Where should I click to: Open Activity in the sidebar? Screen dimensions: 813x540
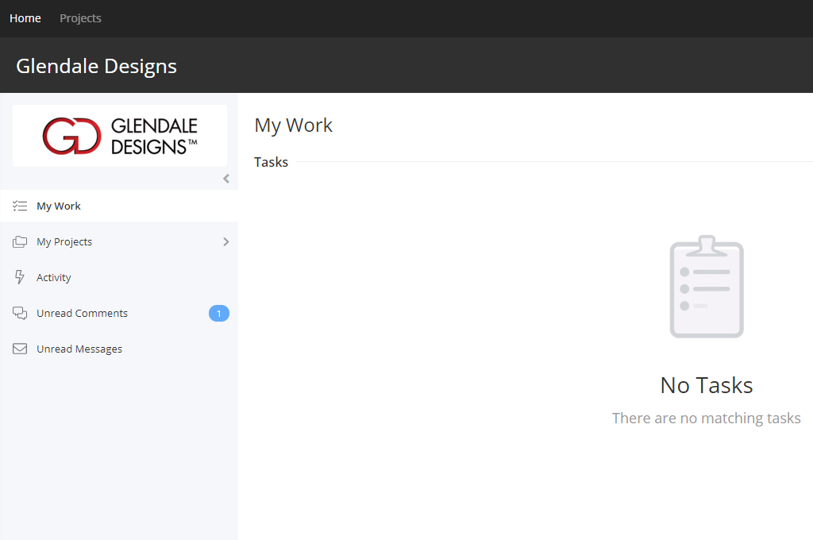119,277
